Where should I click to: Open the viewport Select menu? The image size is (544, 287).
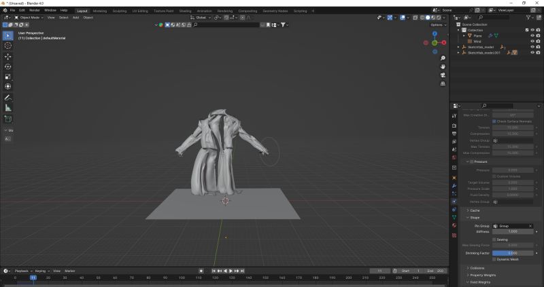point(63,18)
